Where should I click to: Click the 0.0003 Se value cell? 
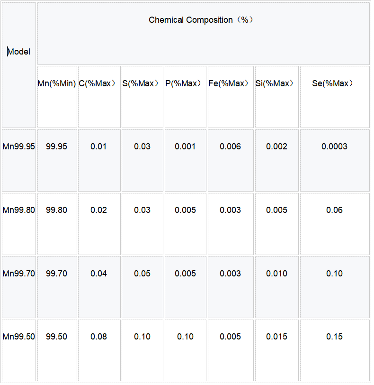coord(334,147)
